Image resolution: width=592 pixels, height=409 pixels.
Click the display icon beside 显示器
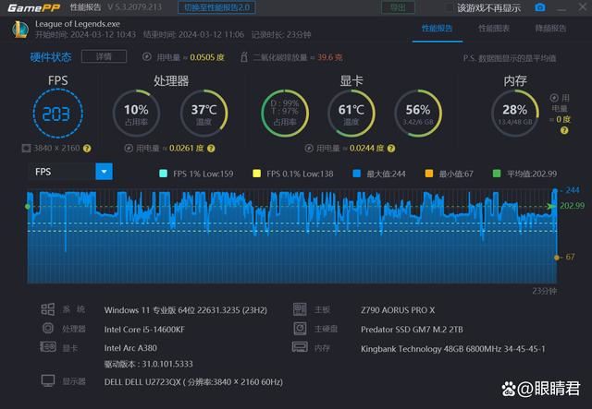(48, 380)
